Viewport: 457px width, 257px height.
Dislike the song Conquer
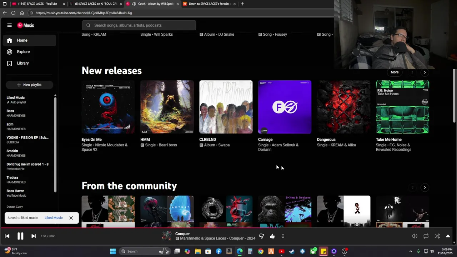point(262,236)
